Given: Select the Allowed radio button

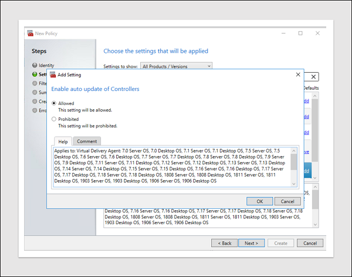Looking at the screenshot, I should point(55,103).
